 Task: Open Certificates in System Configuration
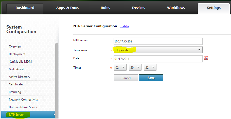click(16, 84)
